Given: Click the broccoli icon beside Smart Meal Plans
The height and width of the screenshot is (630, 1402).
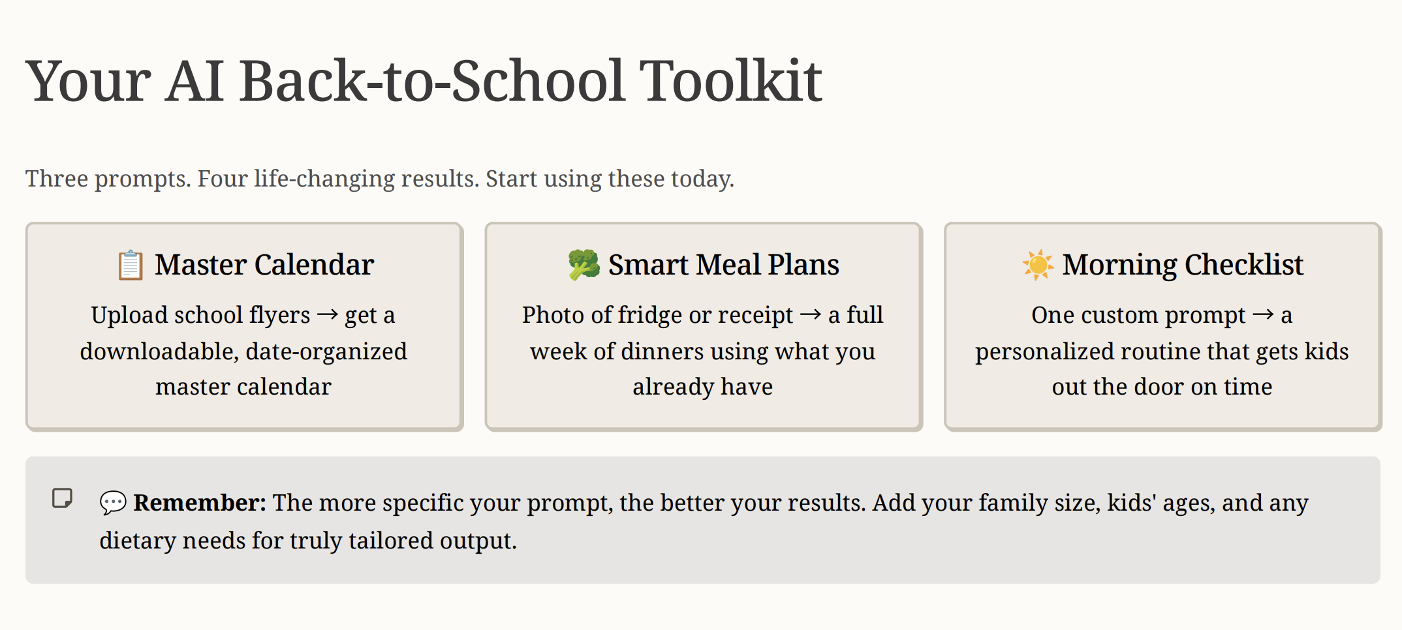Looking at the screenshot, I should pos(584,265).
